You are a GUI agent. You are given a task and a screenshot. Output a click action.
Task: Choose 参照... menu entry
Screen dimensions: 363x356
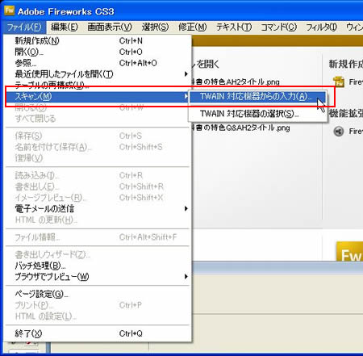coord(98,63)
